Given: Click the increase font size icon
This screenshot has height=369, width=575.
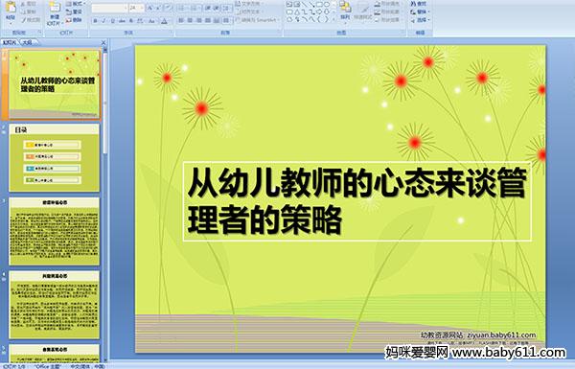Looking at the screenshot, I should click(x=150, y=8).
